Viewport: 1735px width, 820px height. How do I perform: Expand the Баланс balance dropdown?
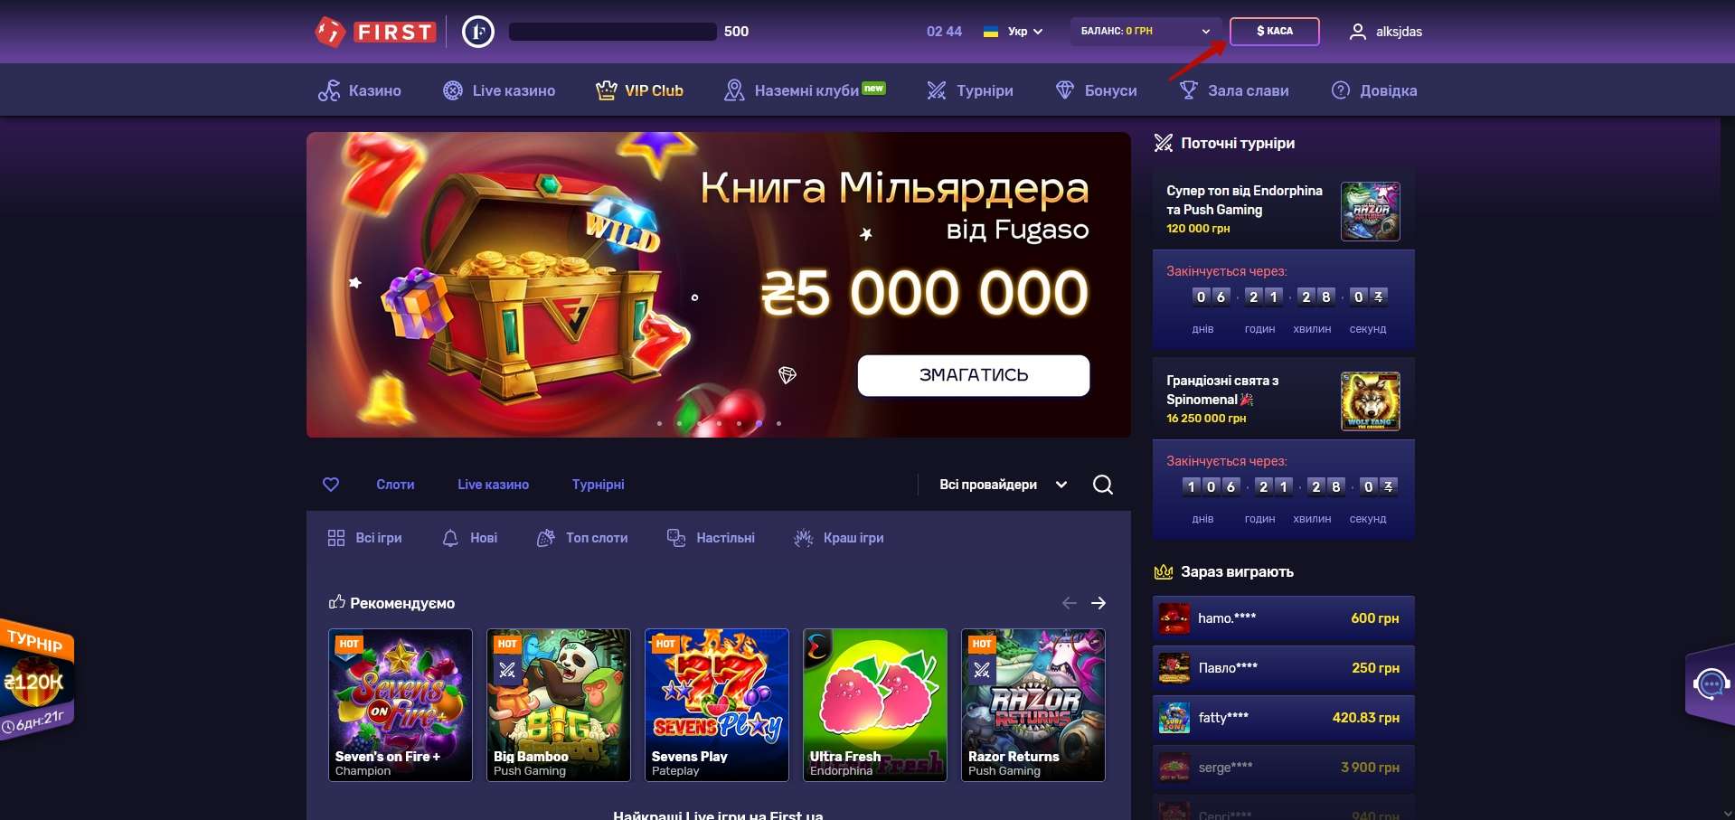click(x=1145, y=32)
